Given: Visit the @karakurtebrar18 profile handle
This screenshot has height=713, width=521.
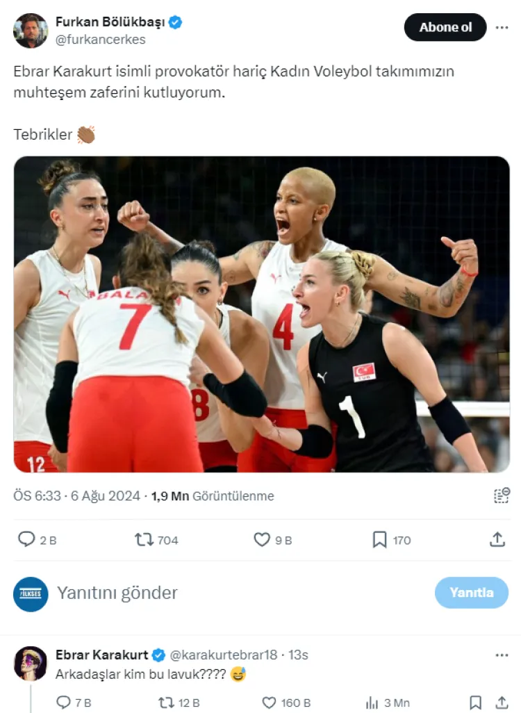Looking at the screenshot, I should (223, 655).
